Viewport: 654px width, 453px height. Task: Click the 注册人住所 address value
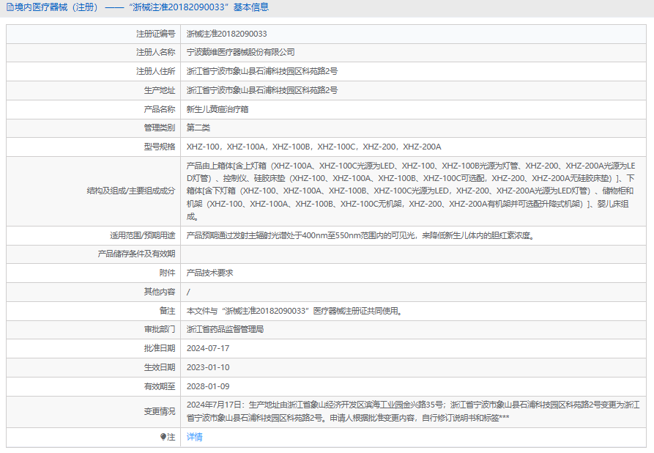coord(261,71)
